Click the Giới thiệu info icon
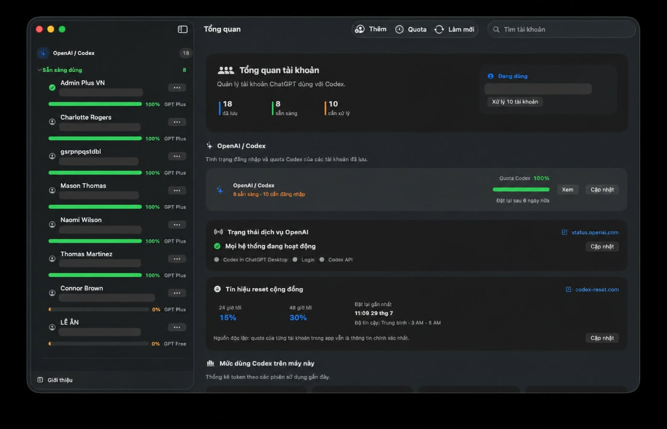Viewport: 667px width, 429px height. [x=40, y=380]
